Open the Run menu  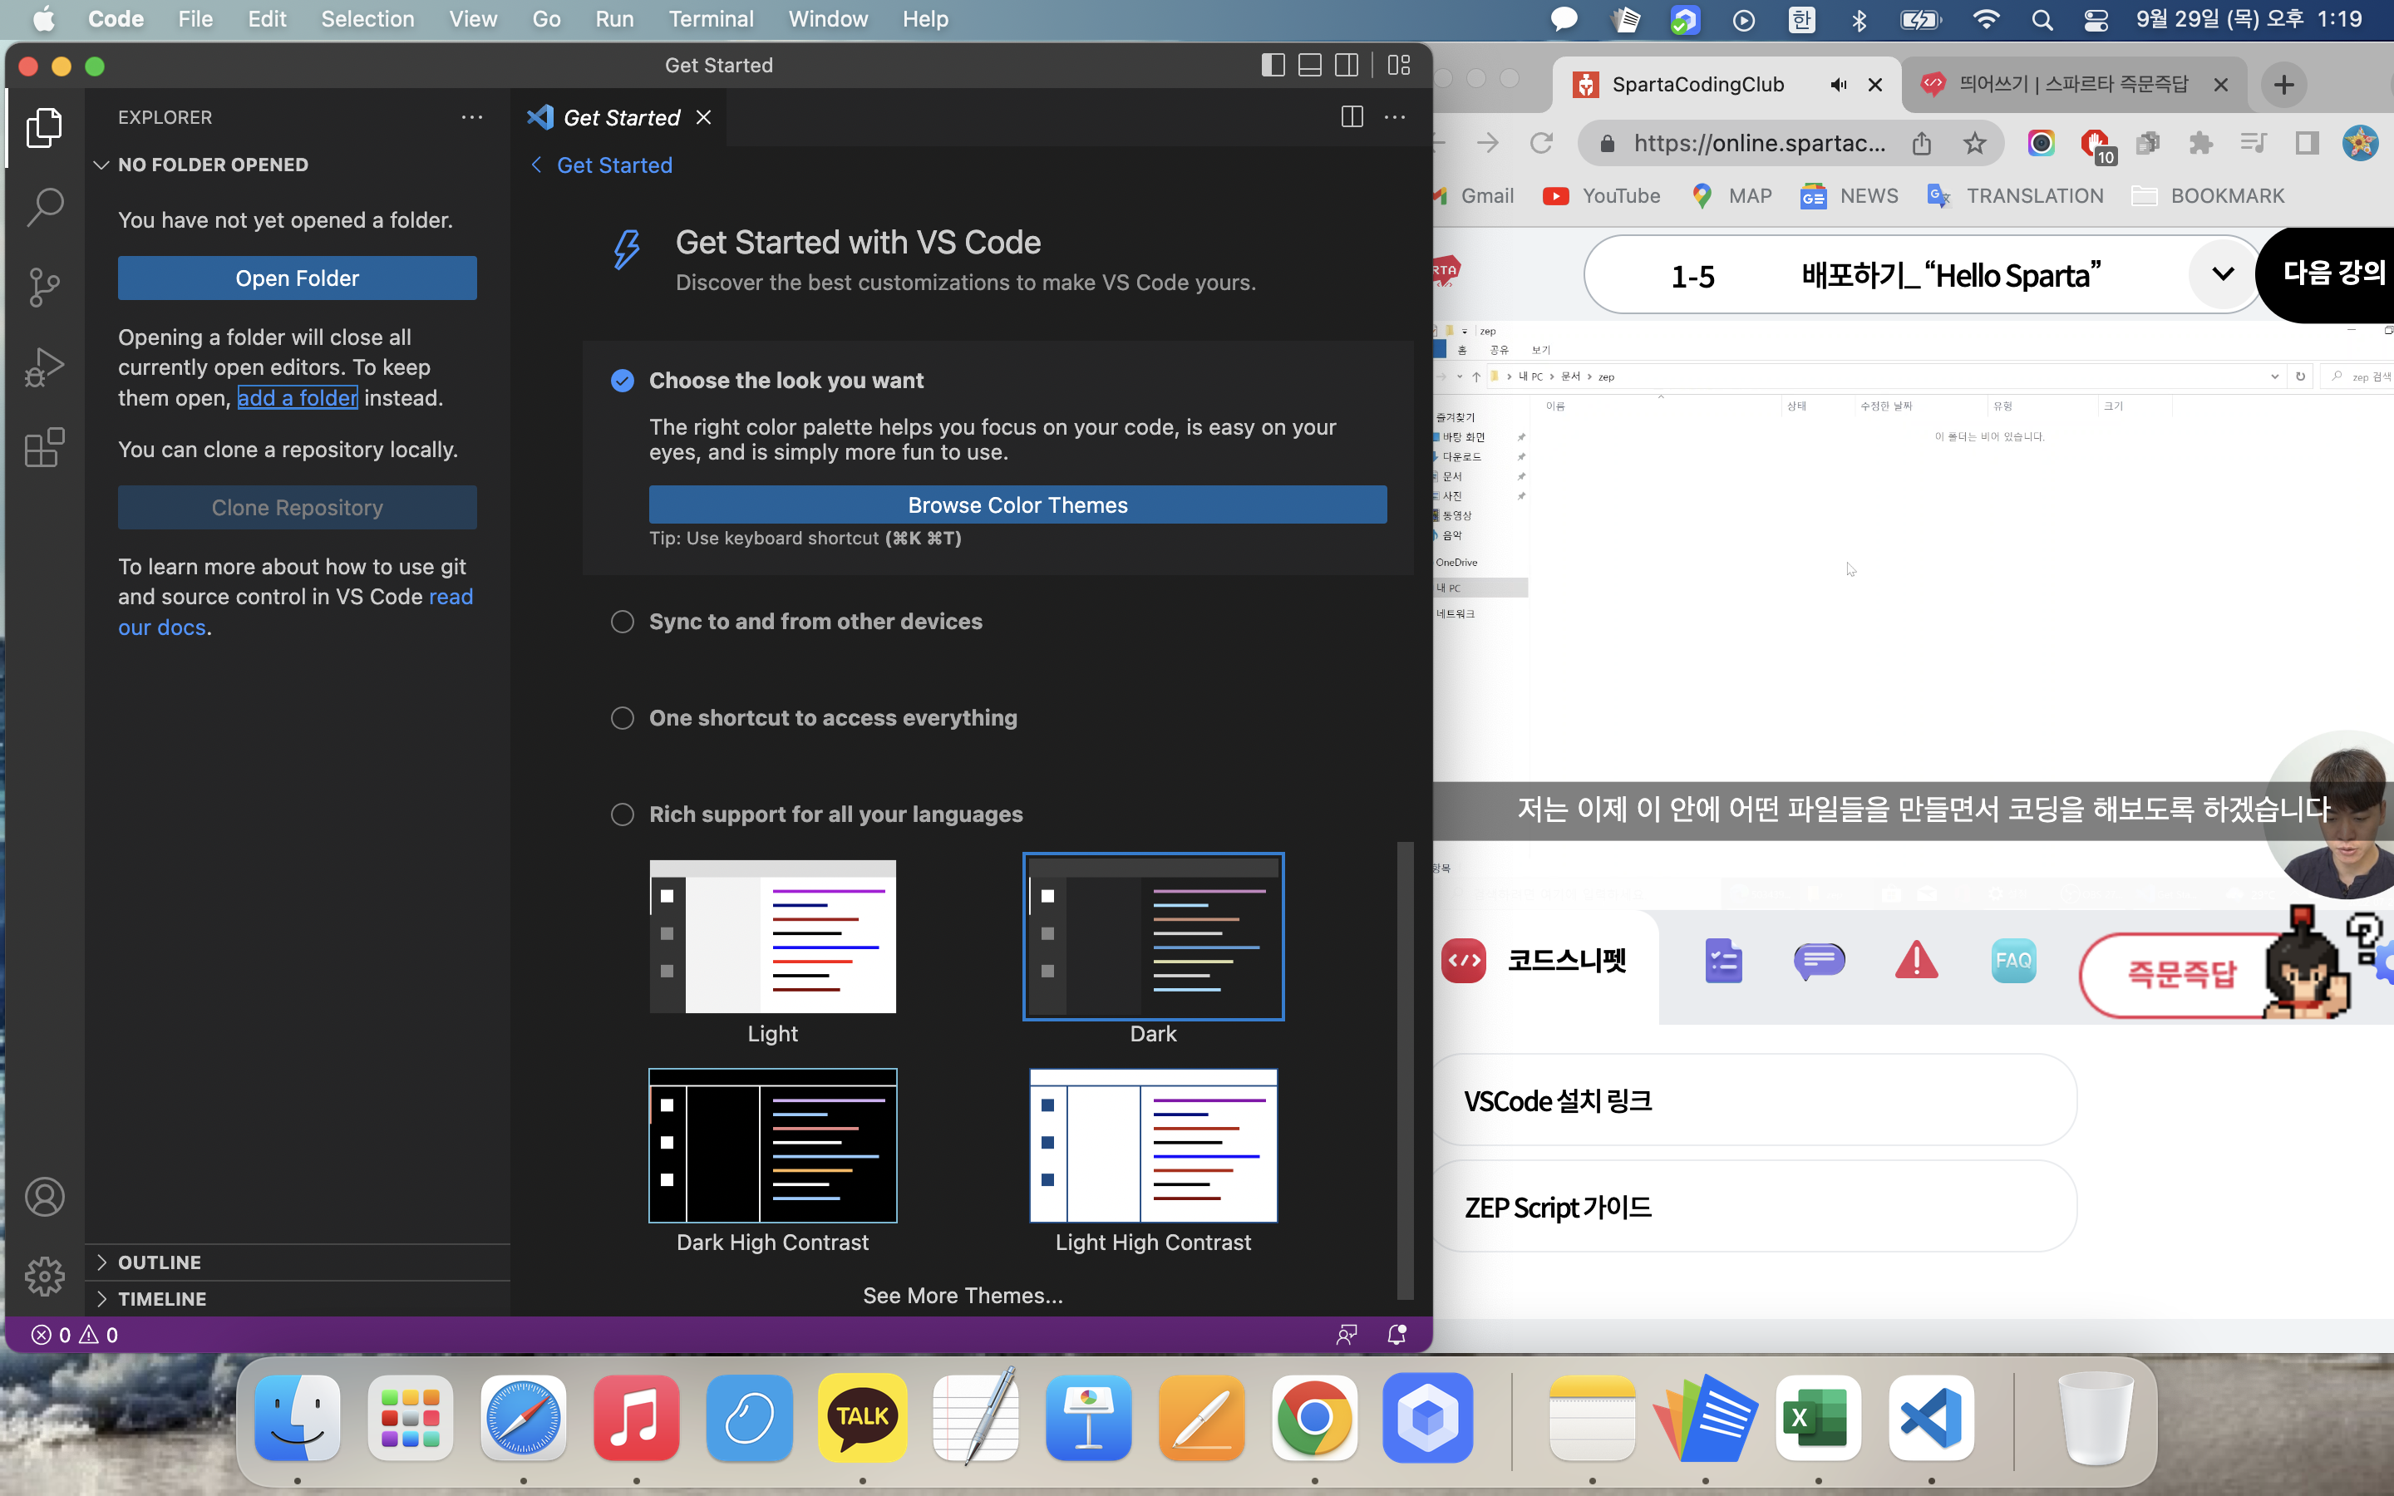click(x=614, y=19)
